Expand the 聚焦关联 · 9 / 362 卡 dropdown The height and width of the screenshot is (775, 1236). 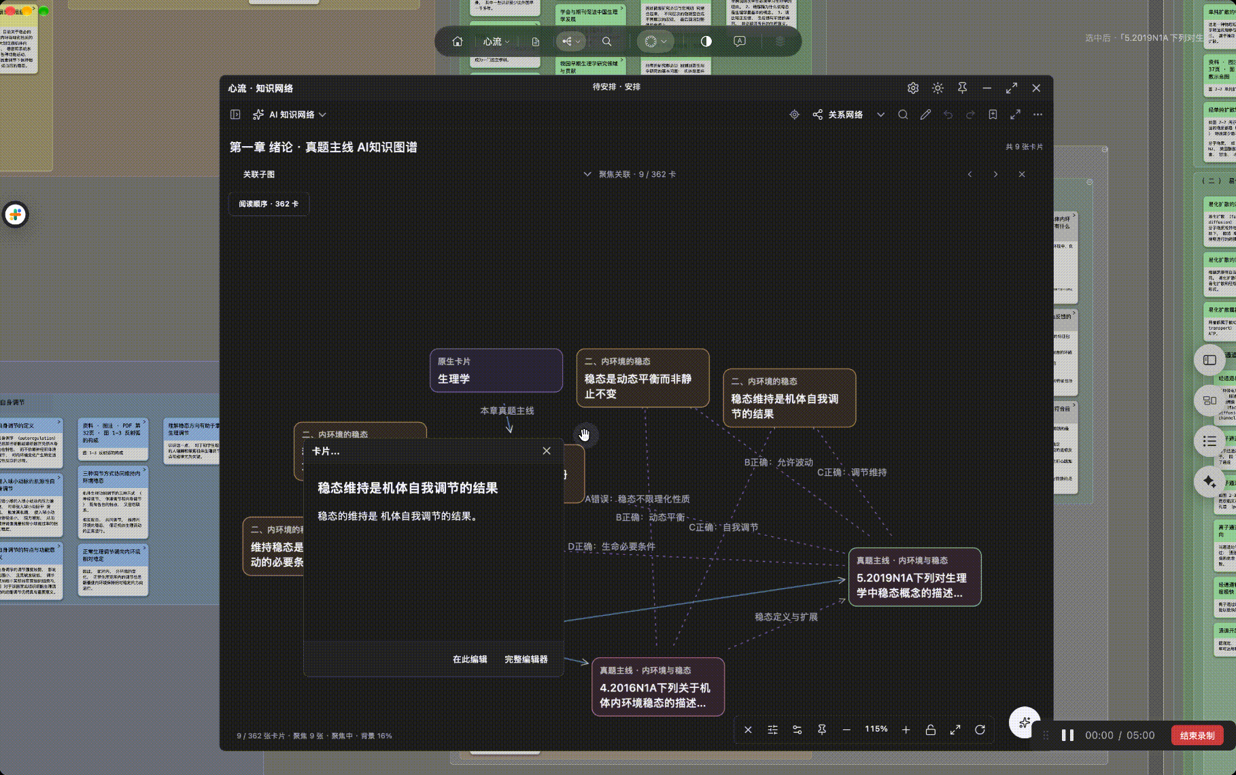click(630, 175)
